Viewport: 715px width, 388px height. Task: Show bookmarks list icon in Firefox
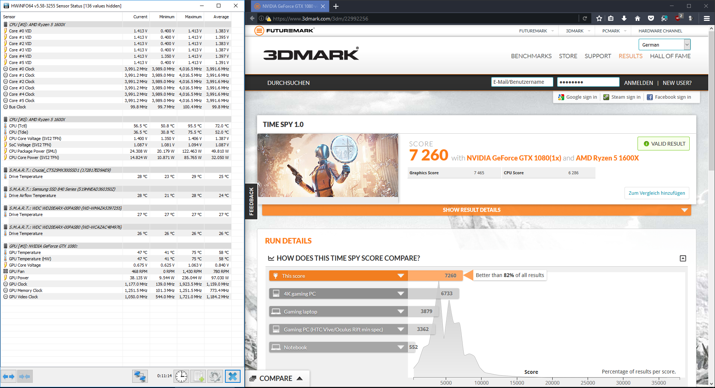click(x=611, y=18)
